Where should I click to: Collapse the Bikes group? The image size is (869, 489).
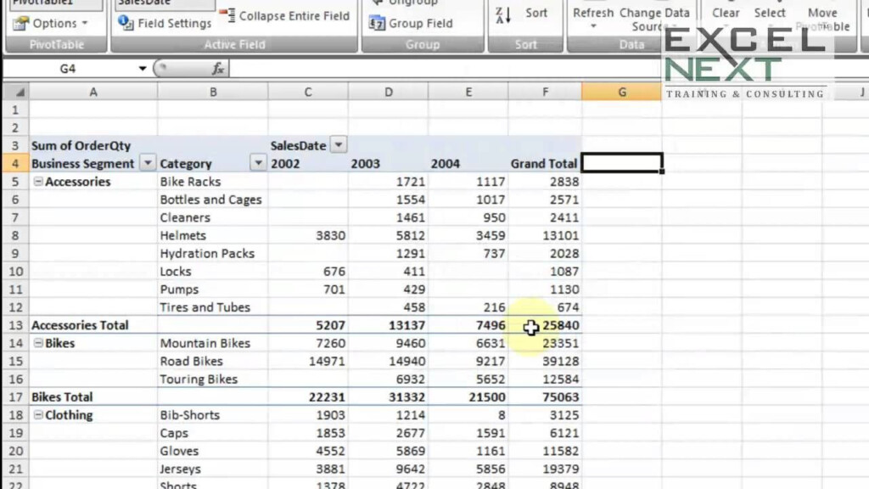tap(38, 343)
